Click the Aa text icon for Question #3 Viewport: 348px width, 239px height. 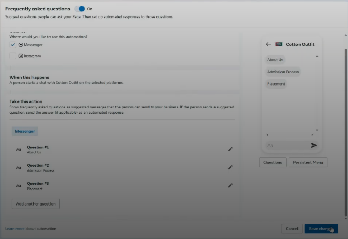coord(19,186)
